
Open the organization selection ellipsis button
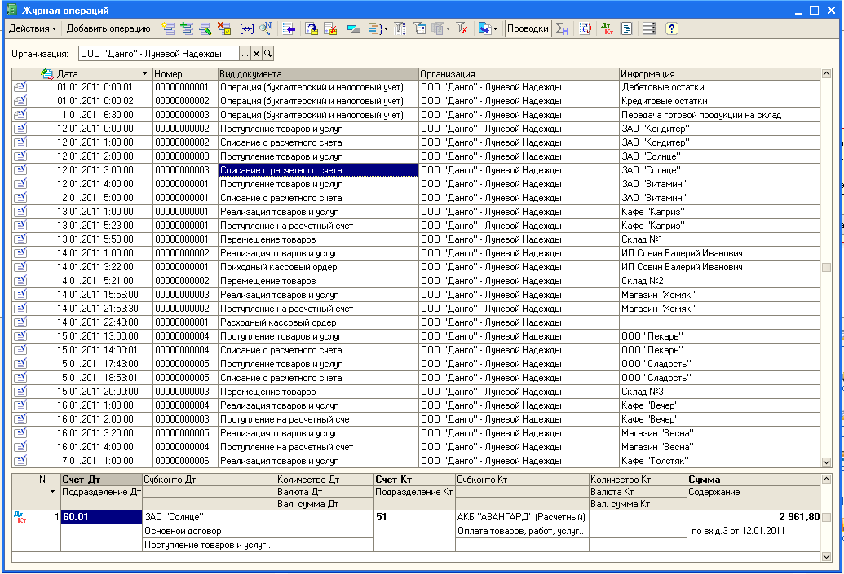[x=244, y=54]
